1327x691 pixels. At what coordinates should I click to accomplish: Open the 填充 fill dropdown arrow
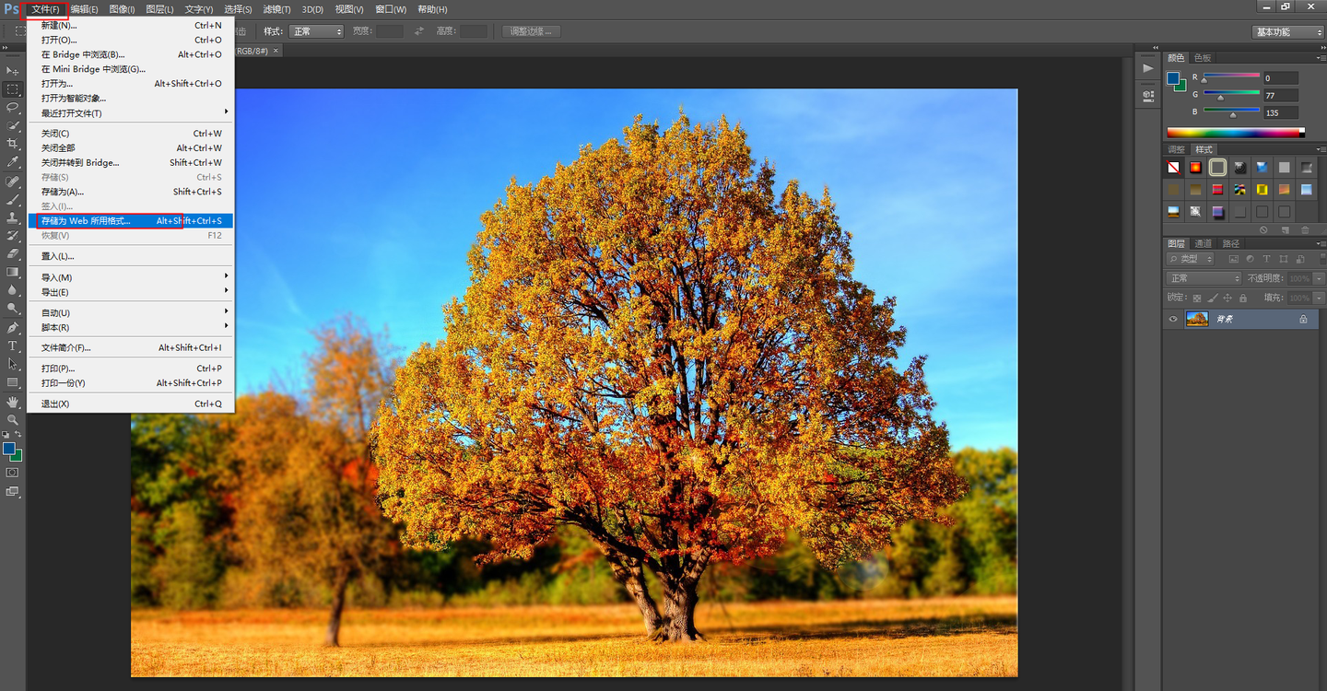pyautogui.click(x=1320, y=299)
